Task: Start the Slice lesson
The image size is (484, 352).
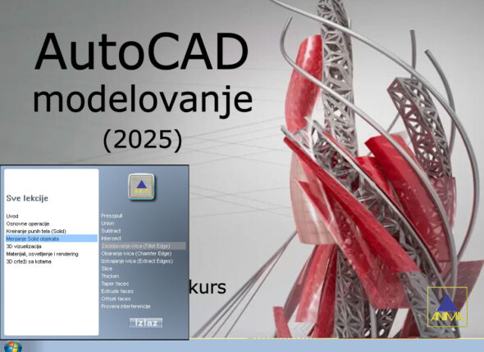Action: pyautogui.click(x=107, y=269)
